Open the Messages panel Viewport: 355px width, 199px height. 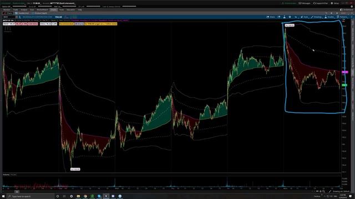coord(305,3)
